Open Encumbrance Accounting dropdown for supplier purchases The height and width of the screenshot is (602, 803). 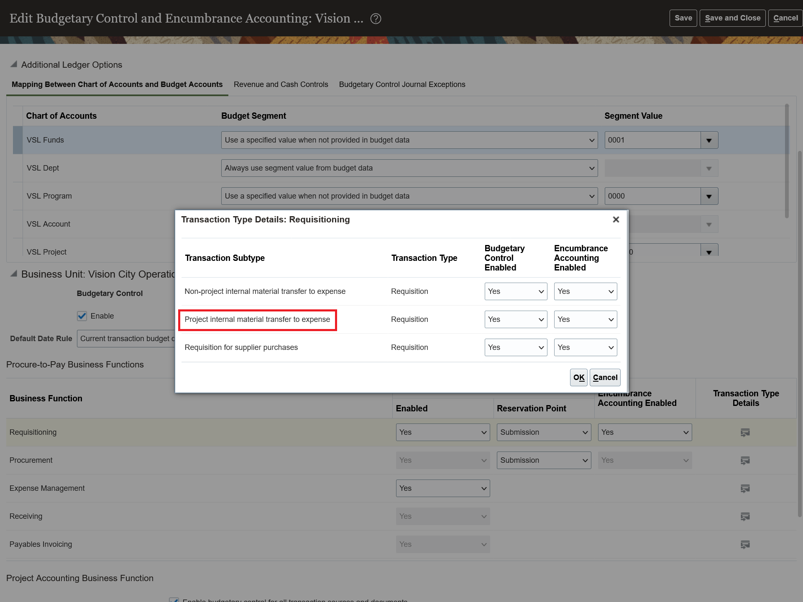tap(585, 347)
